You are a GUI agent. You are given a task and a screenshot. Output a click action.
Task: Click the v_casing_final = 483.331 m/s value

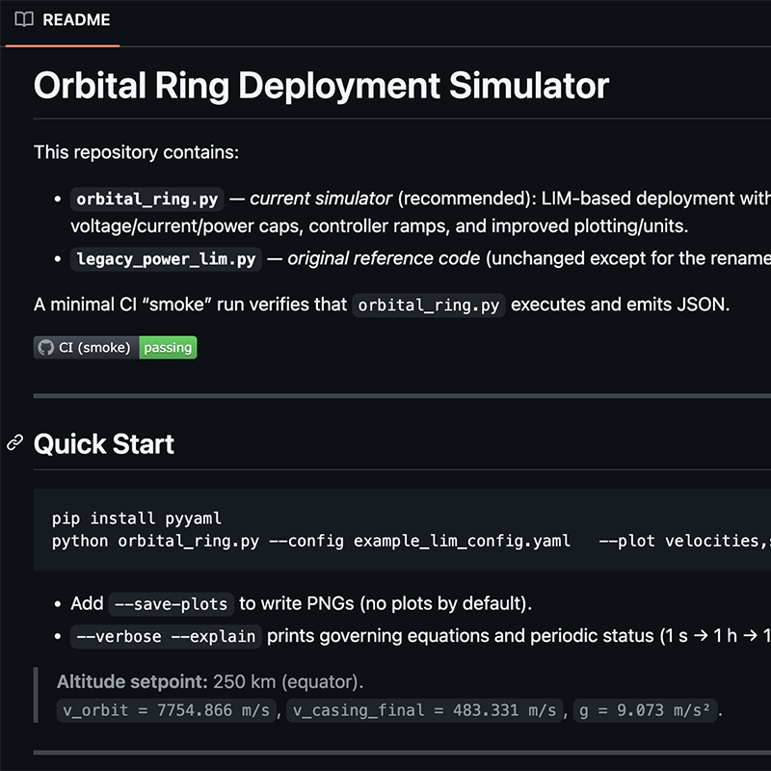tap(425, 710)
